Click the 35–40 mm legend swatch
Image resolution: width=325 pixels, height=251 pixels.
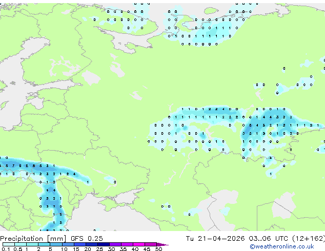[x=127, y=244]
